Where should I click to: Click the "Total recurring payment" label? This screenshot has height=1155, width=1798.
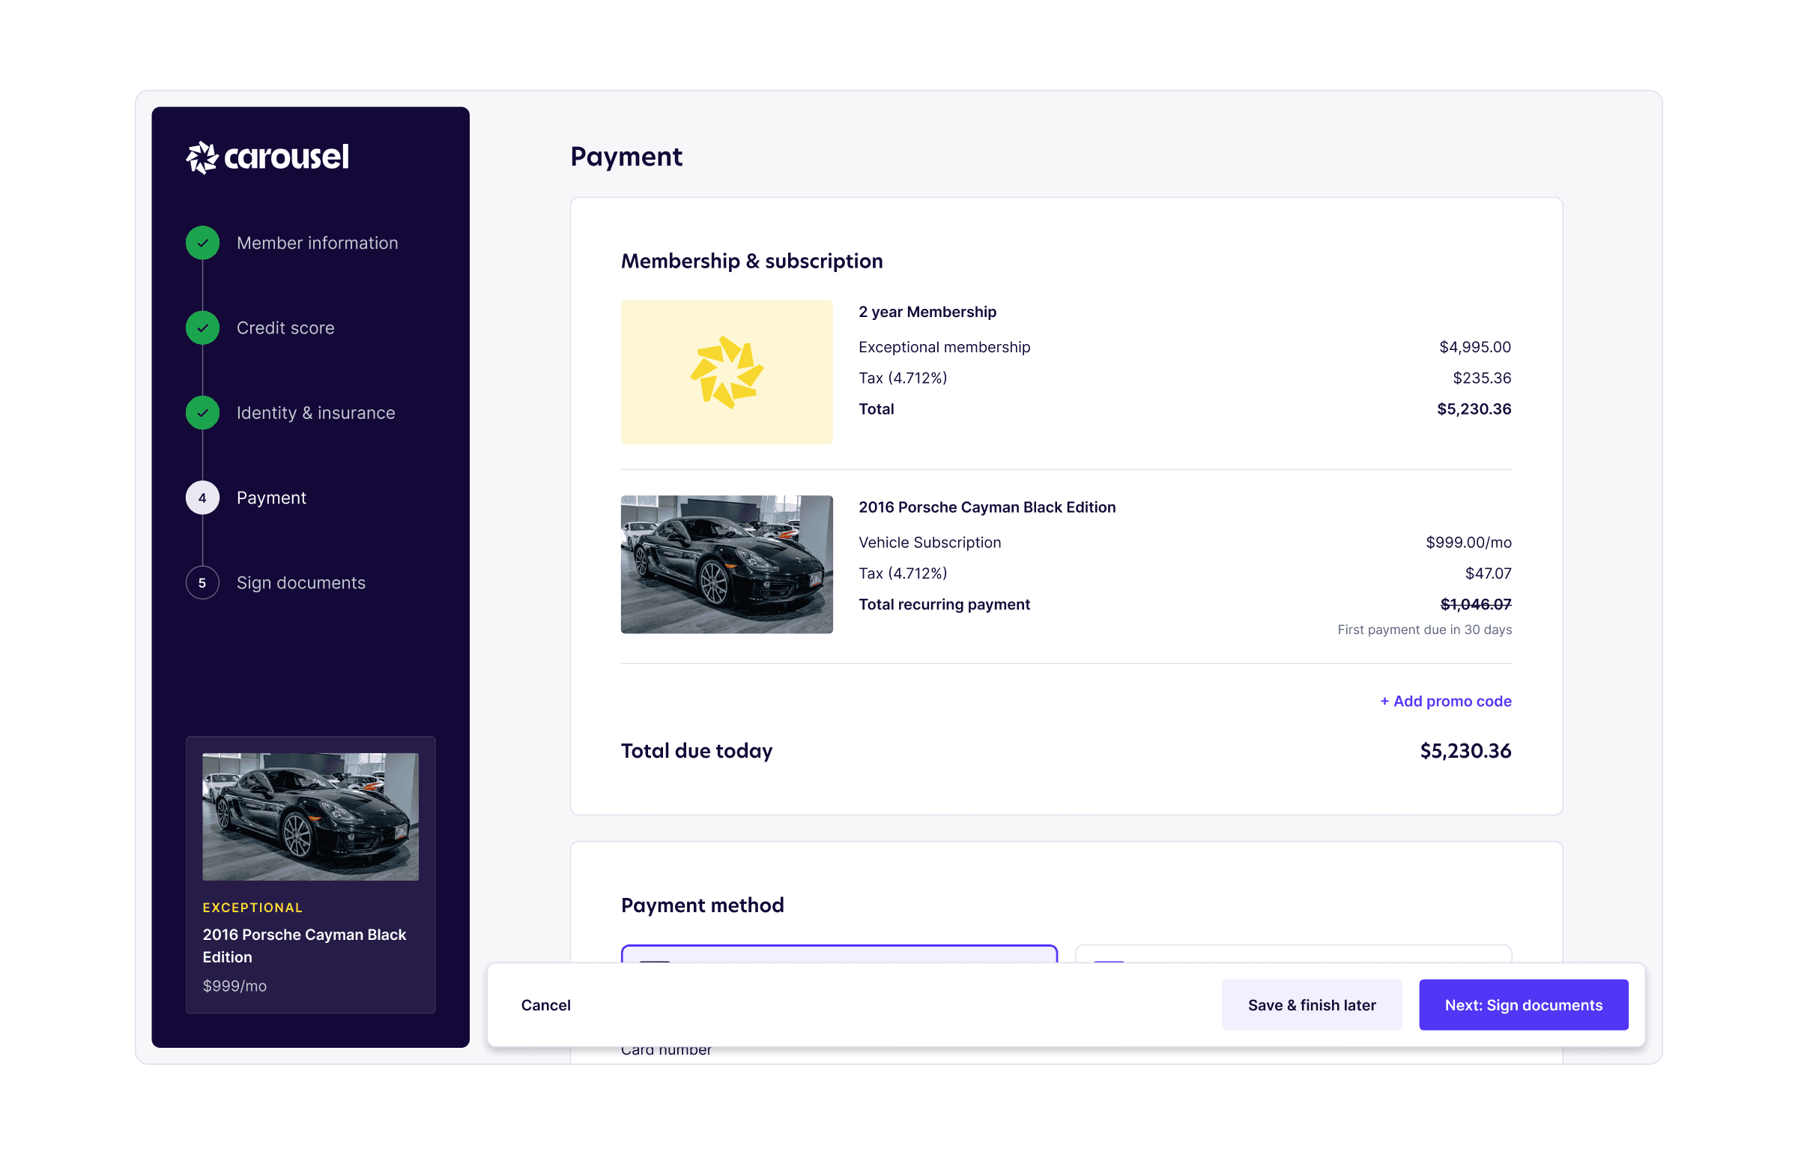(x=945, y=605)
